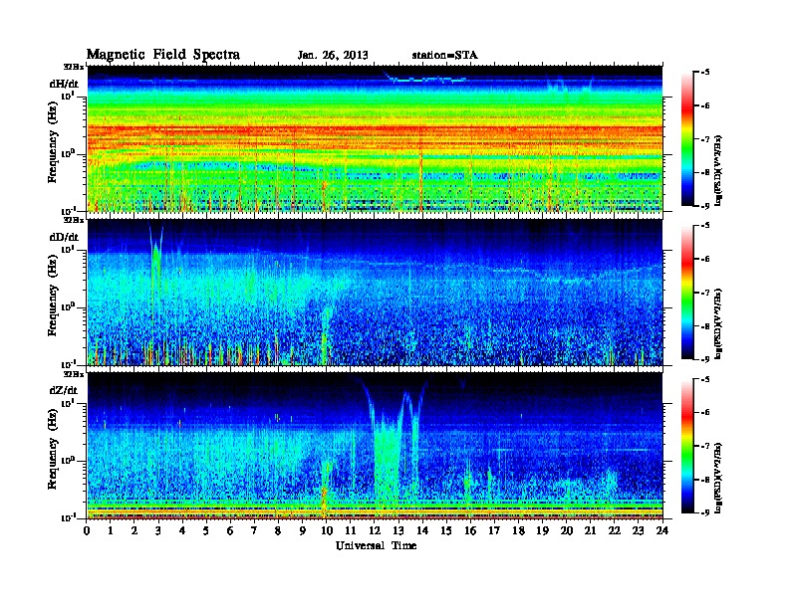Screen dimensions: 789x609
Task: Click the "Universal Time" axis label
Action: (x=376, y=545)
